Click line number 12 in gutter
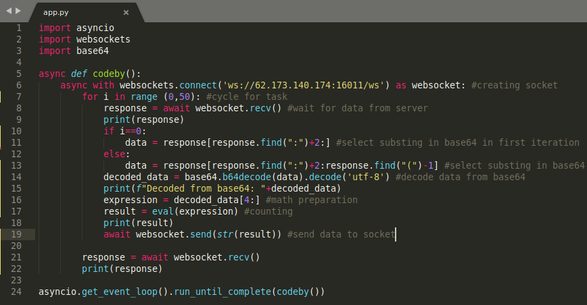Screen dimensions: 587x305 tap(16, 154)
